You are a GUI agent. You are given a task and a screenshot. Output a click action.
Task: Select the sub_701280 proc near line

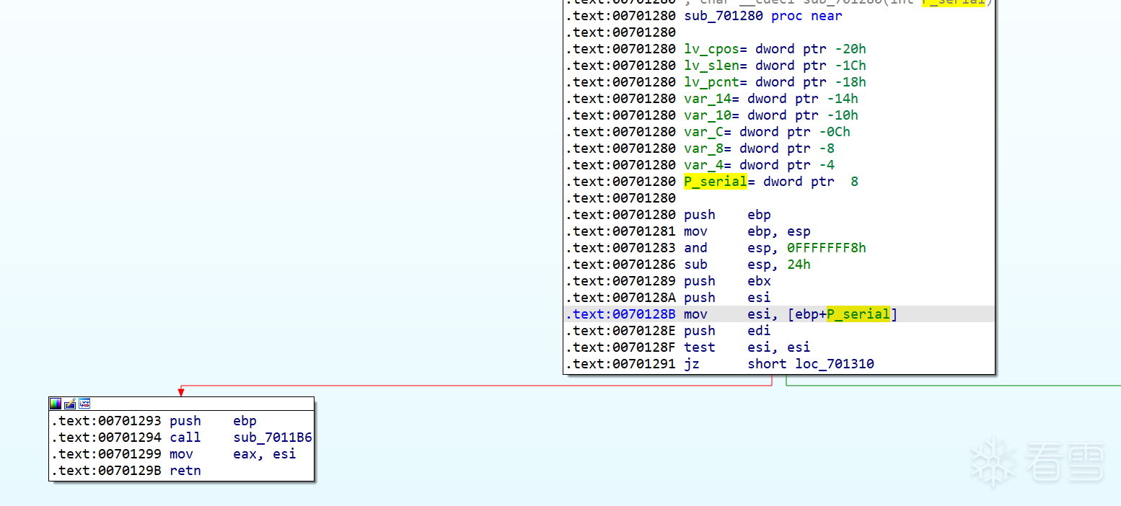tap(762, 16)
